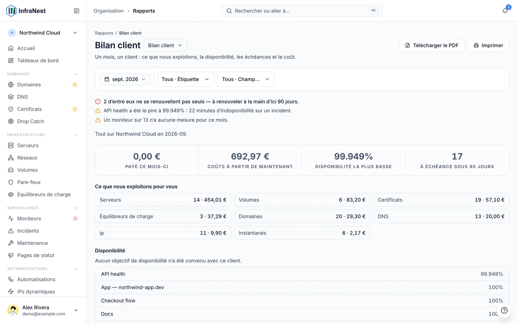
Task: Open the help question mark icon
Action: [x=504, y=310]
